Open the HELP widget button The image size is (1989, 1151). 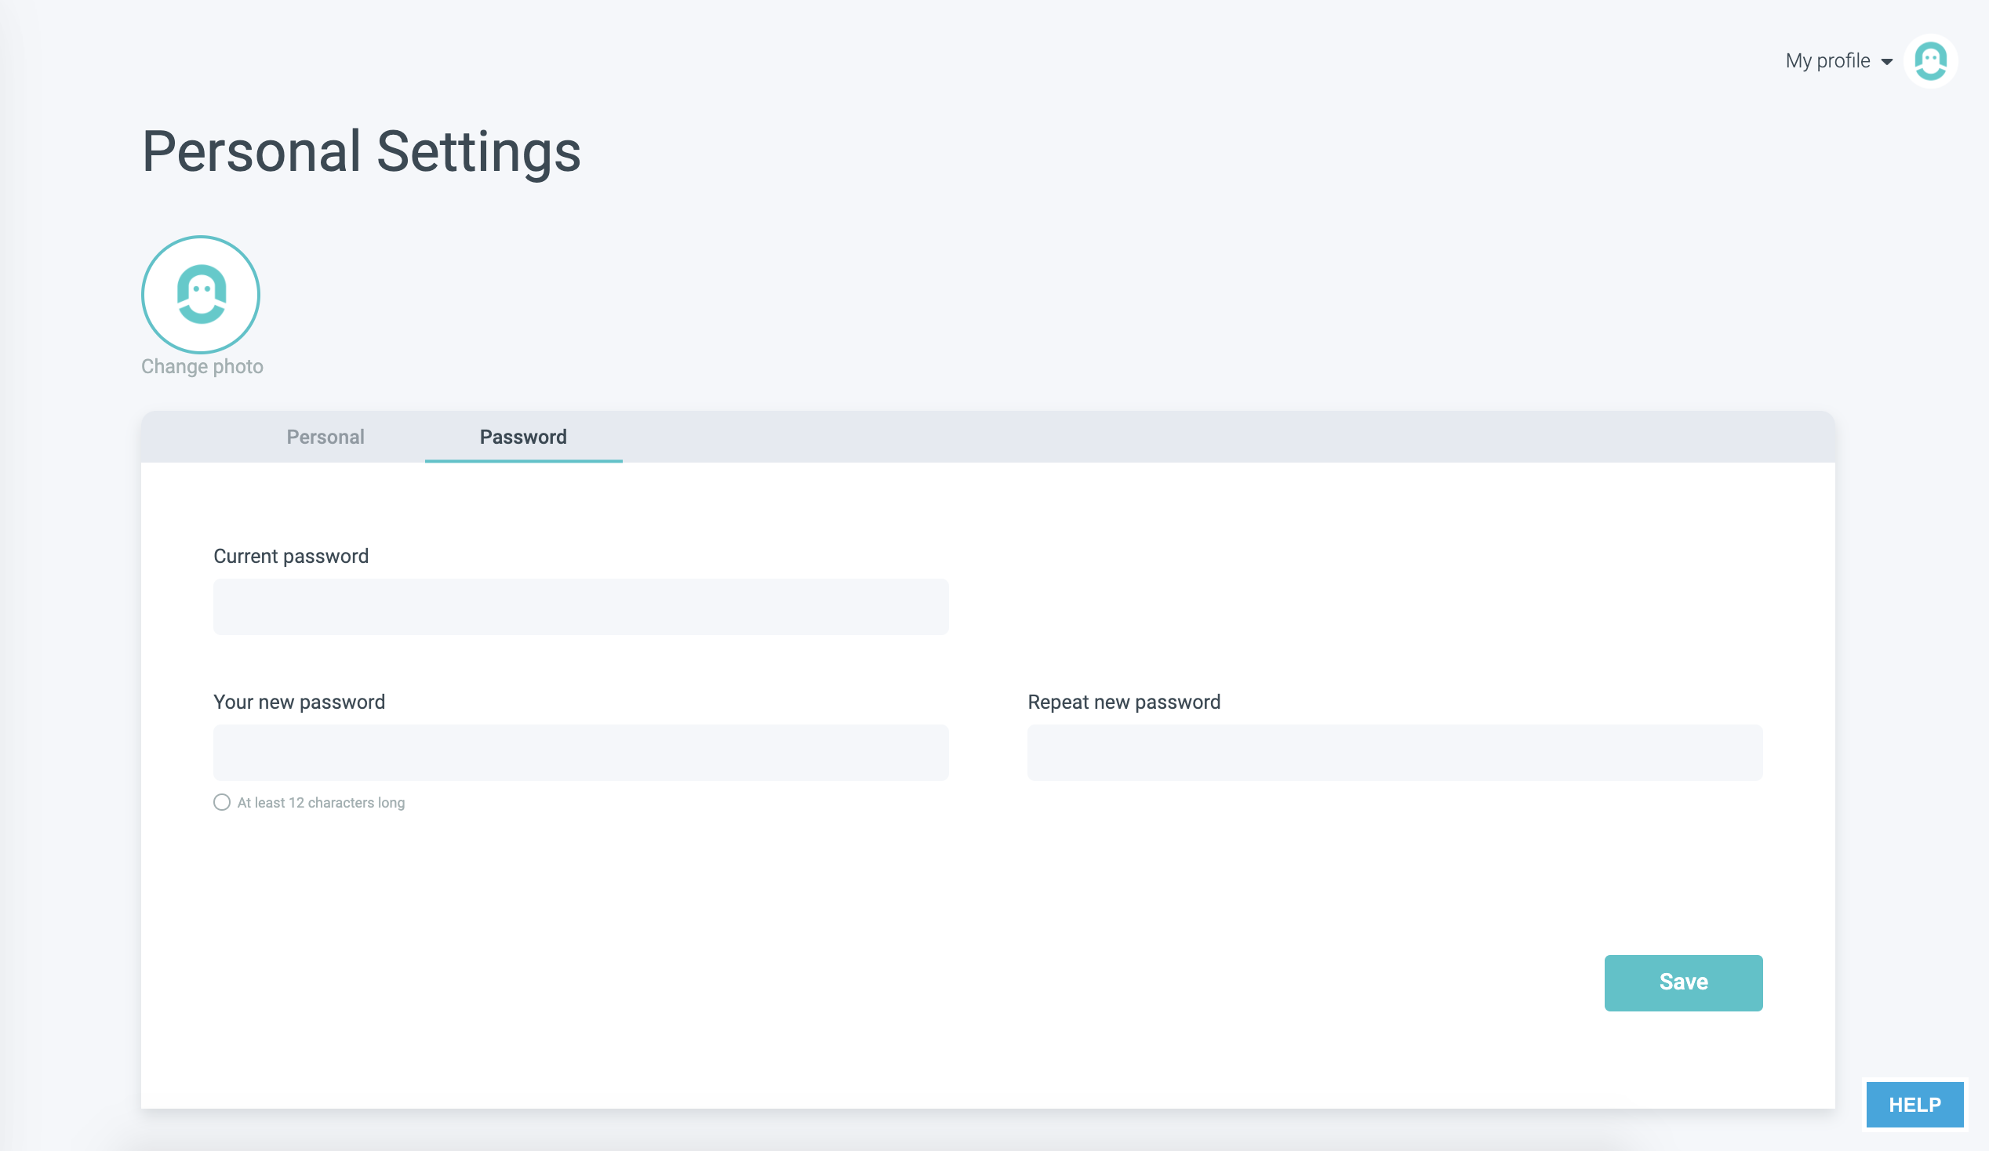coord(1914,1105)
